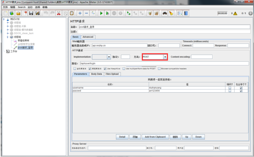Enable Browser-compatible headers checkbox
Viewport: 254px width, 157px height.
pos(159,69)
